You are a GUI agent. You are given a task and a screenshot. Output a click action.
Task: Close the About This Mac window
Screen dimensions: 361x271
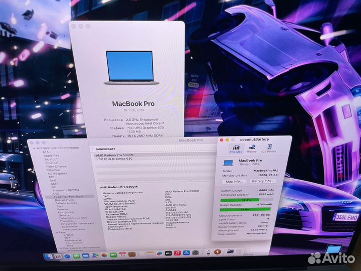click(x=74, y=26)
